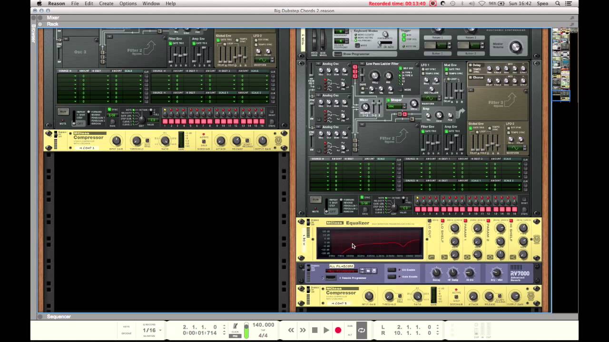
Task: Start playback with the transport Play button
Action: point(326,330)
